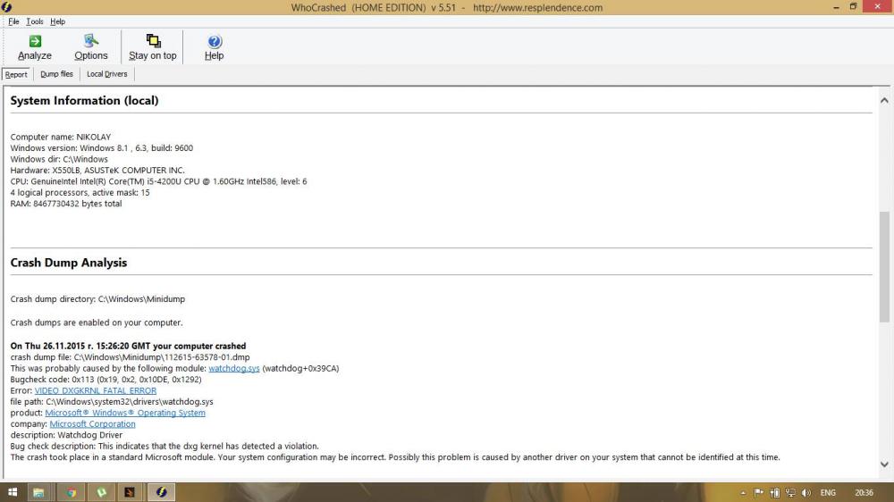Show hidden tray icons arrow
This screenshot has width=894, height=502.
(x=743, y=493)
